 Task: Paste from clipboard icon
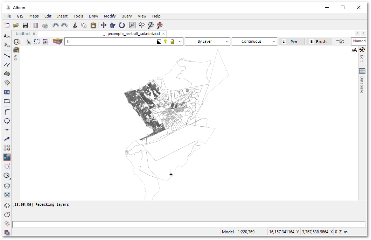tap(93, 25)
